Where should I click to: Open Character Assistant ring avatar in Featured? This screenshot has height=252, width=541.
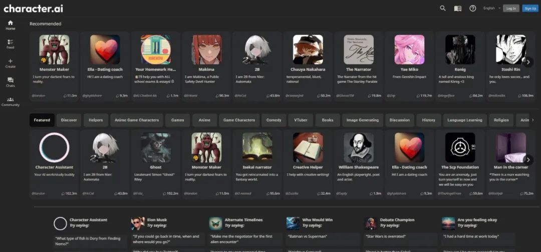click(54, 147)
